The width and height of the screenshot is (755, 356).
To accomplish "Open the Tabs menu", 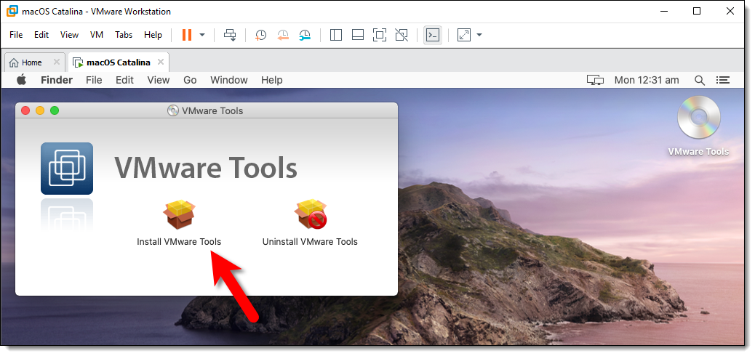I will click(x=124, y=35).
